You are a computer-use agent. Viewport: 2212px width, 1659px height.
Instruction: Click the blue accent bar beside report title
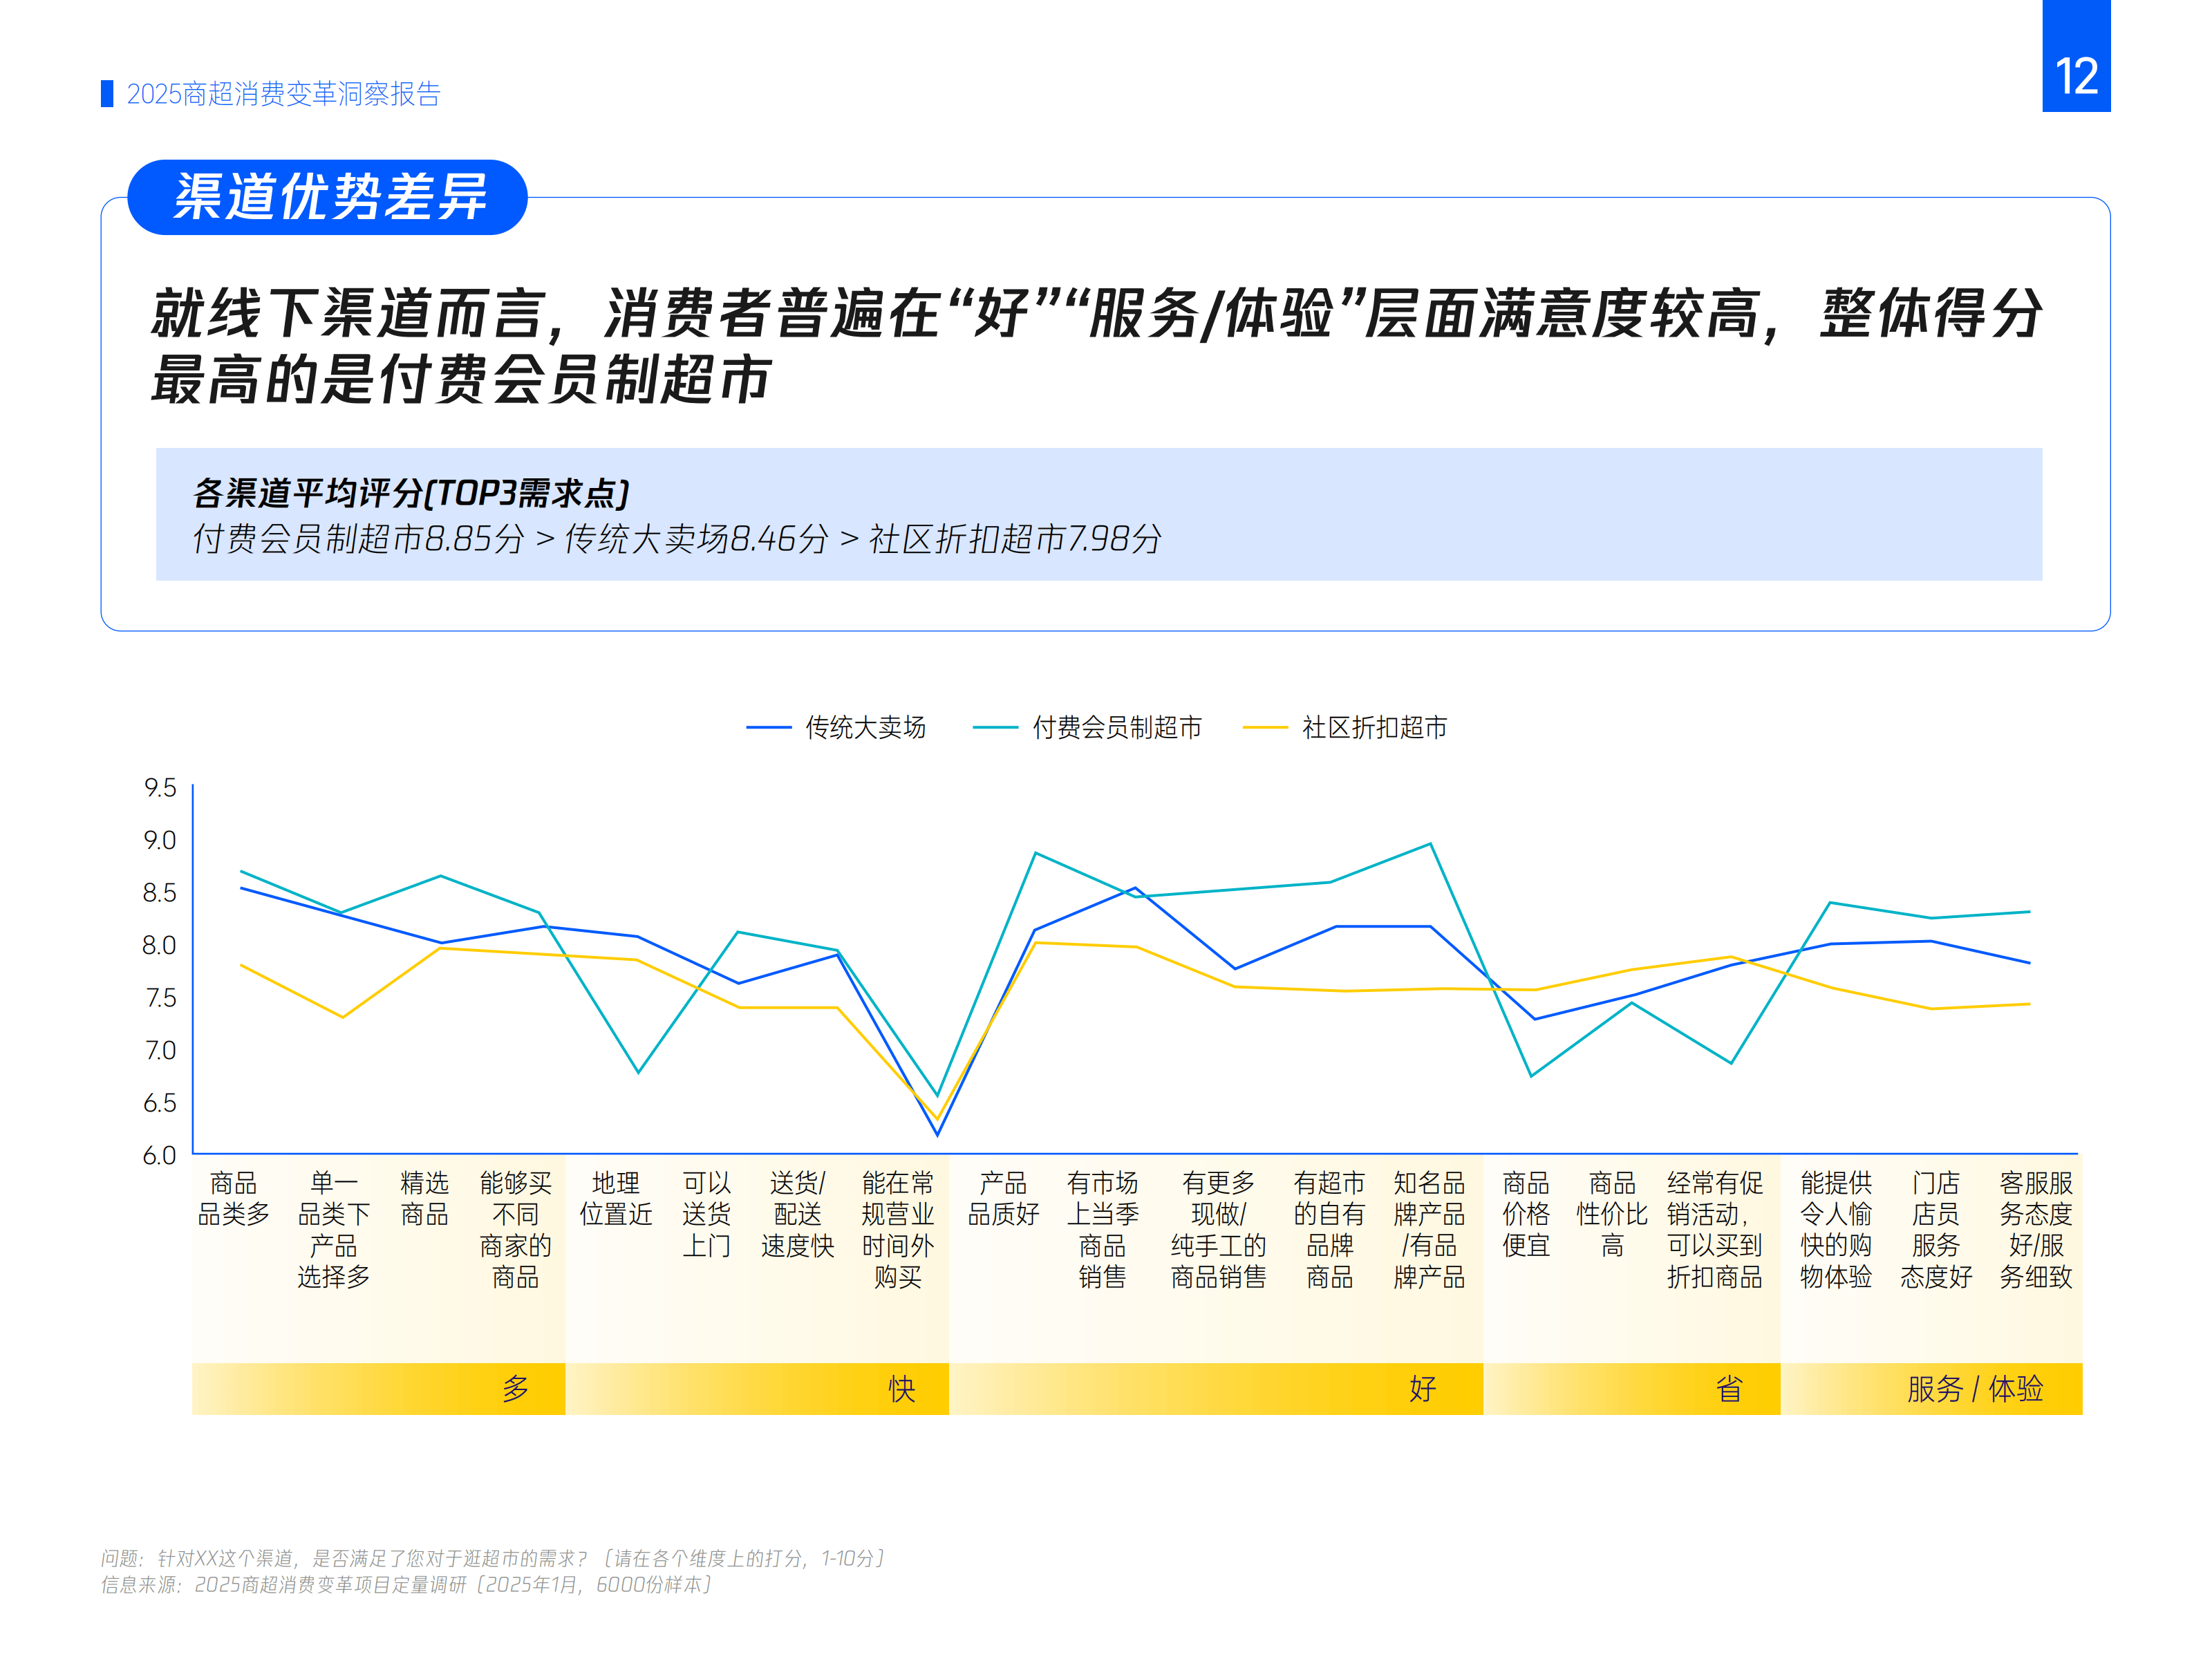point(107,95)
